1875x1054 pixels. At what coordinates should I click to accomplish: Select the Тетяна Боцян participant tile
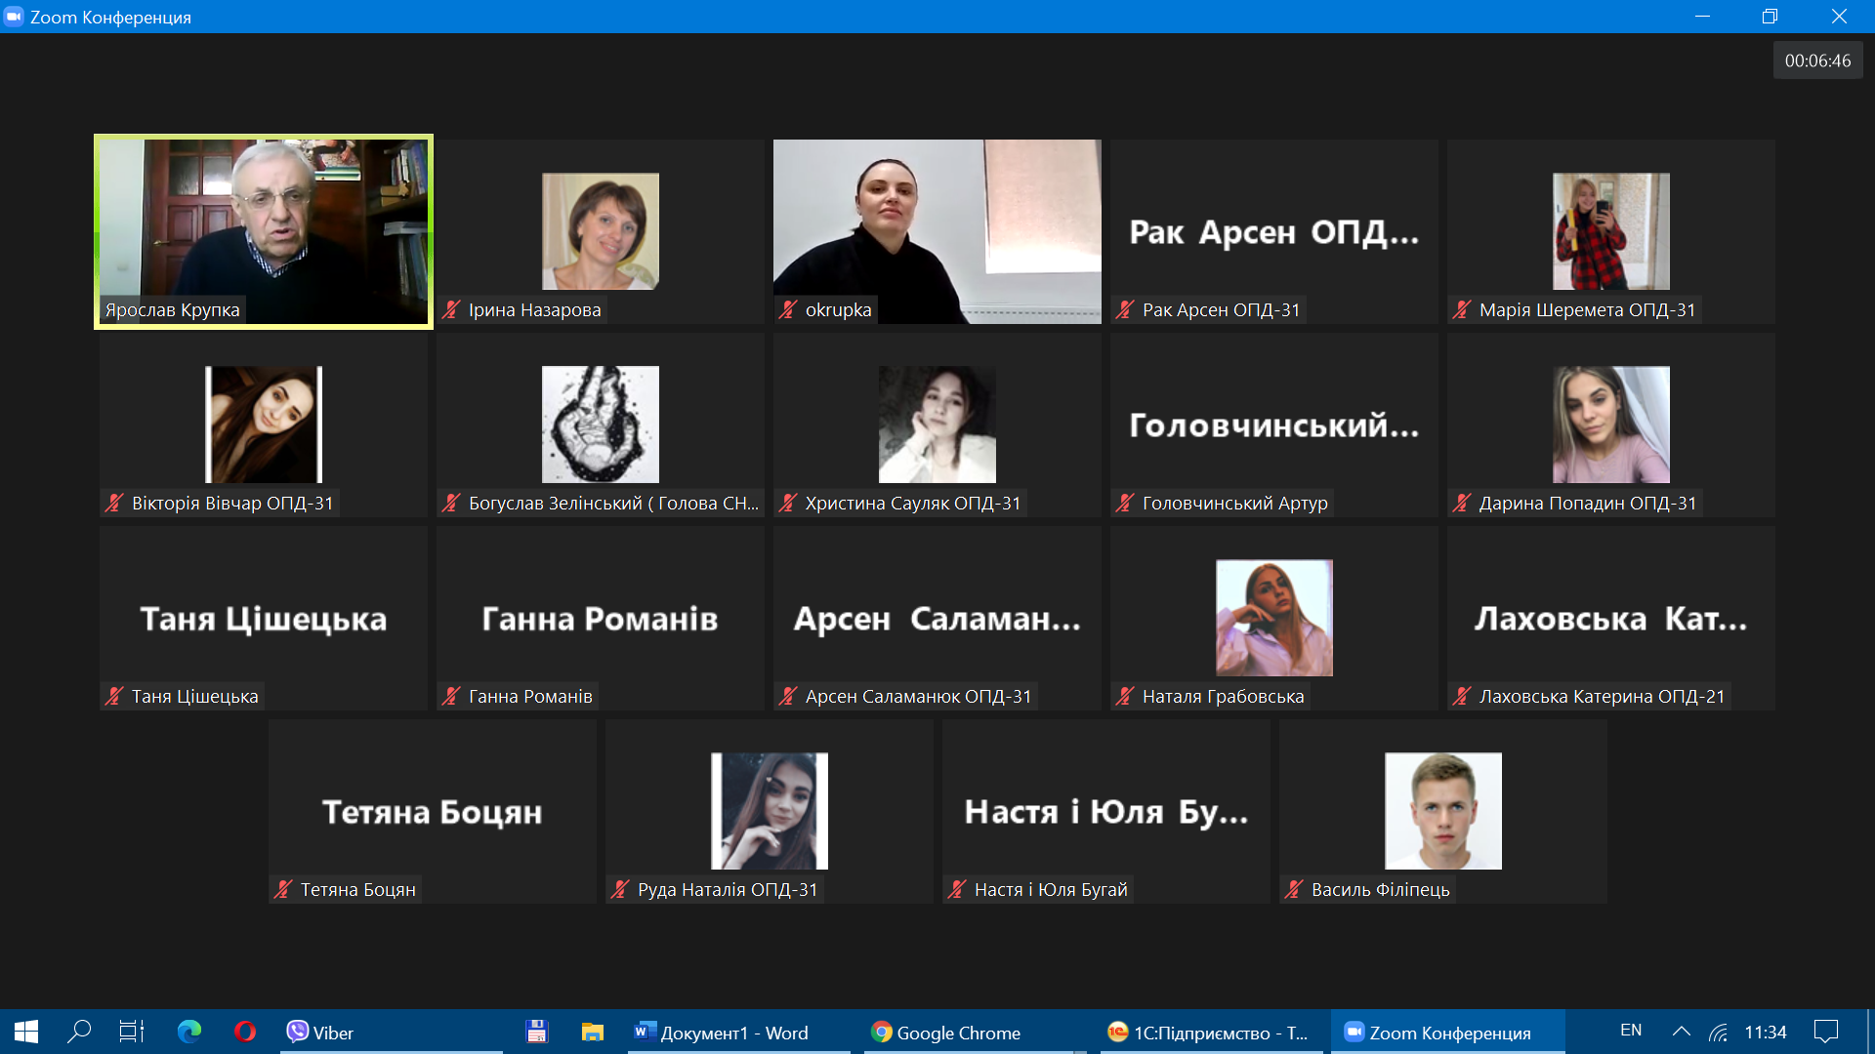[x=433, y=811]
